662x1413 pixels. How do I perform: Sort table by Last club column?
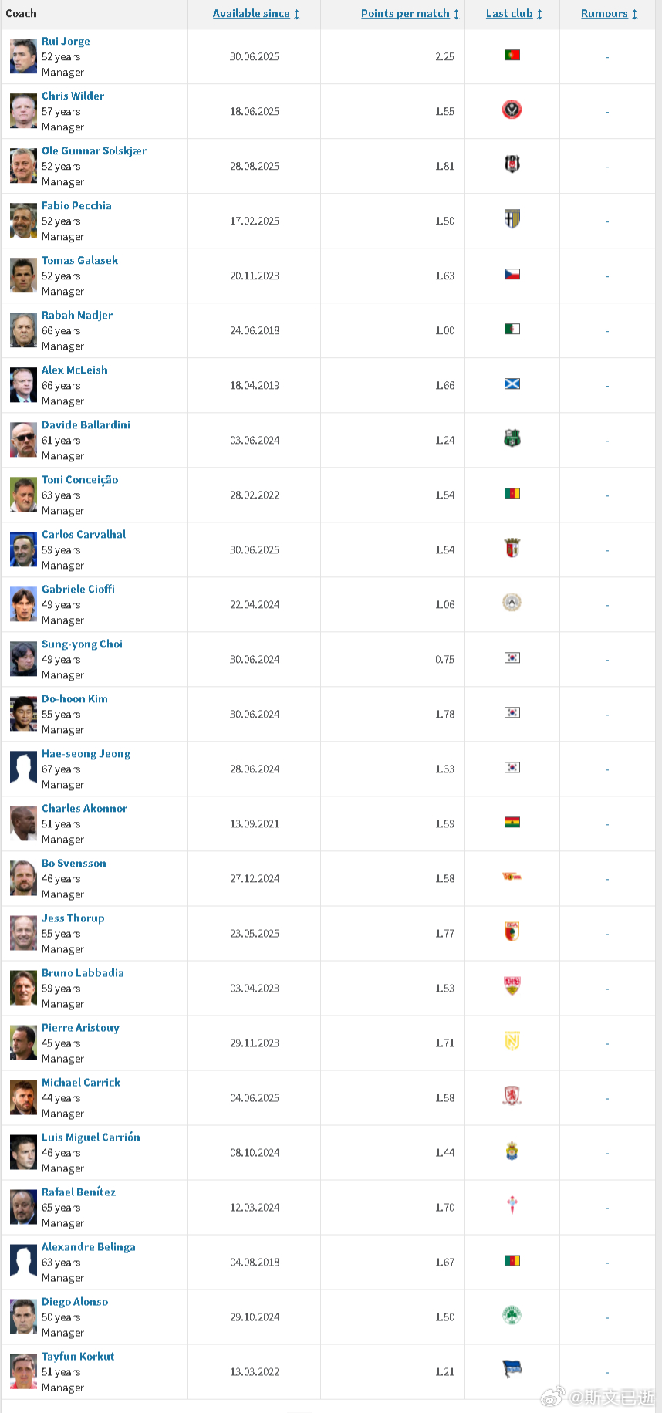tap(514, 14)
